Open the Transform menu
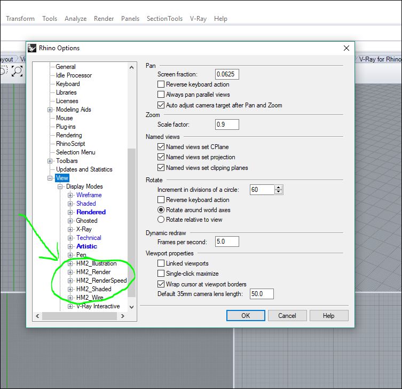 point(20,19)
